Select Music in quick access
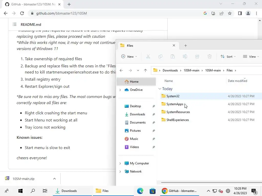This screenshot has width=262, height=196. tap(134, 139)
